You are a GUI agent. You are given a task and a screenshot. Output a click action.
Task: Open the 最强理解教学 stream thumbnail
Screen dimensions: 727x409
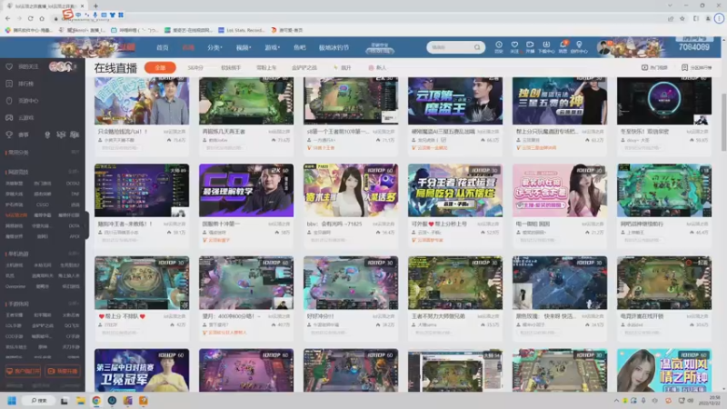coord(245,190)
